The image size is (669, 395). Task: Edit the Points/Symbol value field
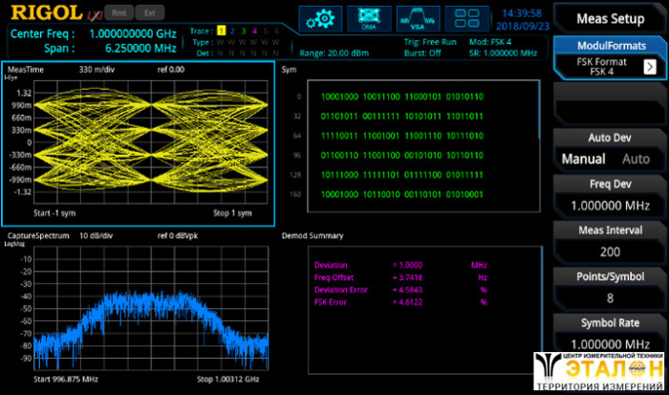[x=611, y=297]
